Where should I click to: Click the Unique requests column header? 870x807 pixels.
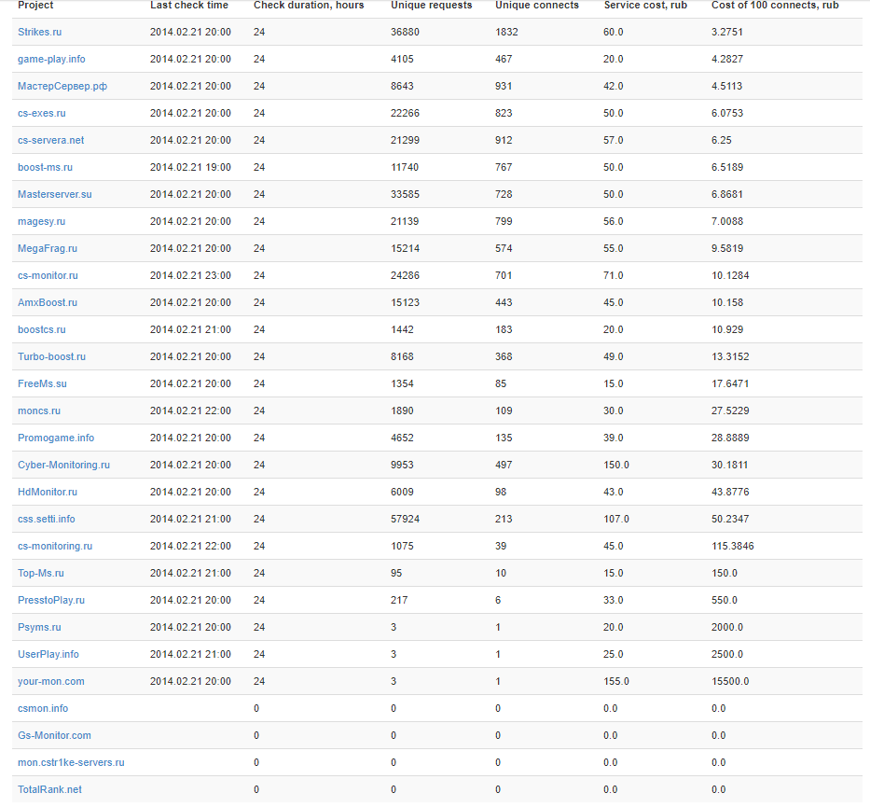pyautogui.click(x=431, y=5)
